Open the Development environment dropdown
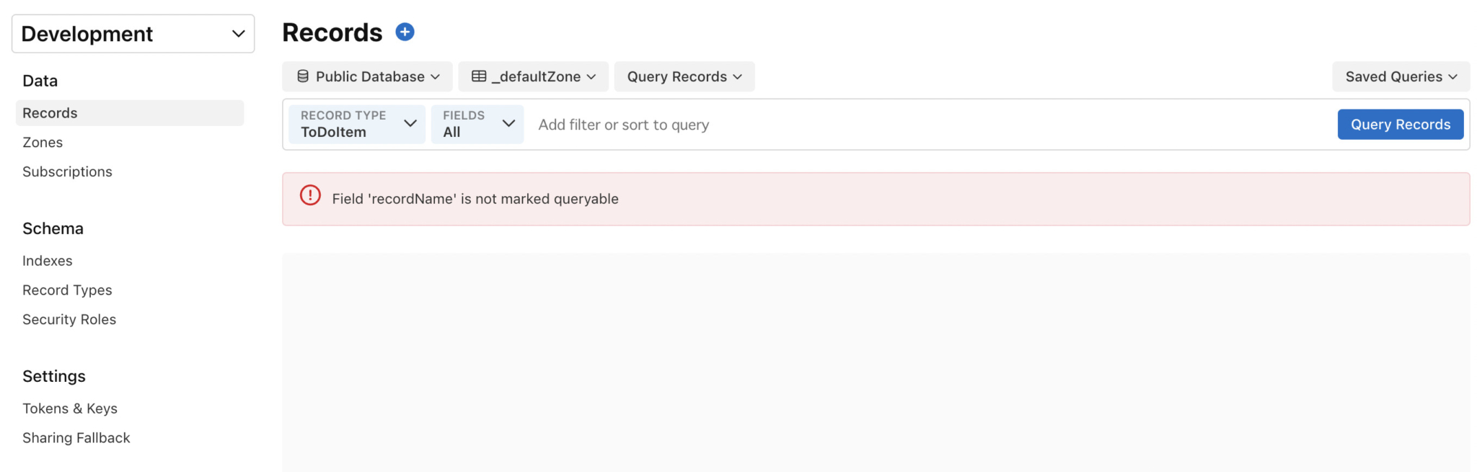 click(133, 34)
